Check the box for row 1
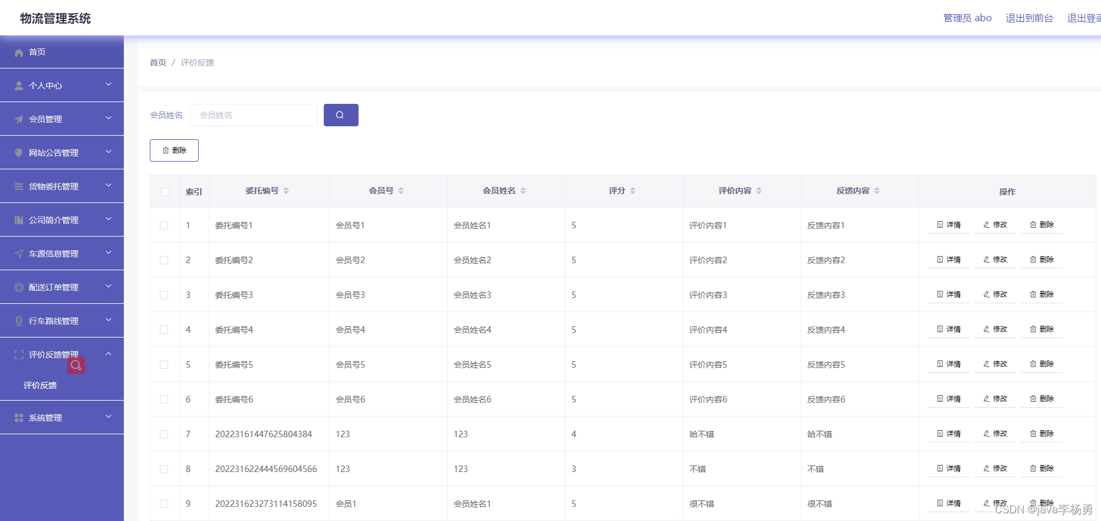This screenshot has height=521, width=1101. pos(164,225)
